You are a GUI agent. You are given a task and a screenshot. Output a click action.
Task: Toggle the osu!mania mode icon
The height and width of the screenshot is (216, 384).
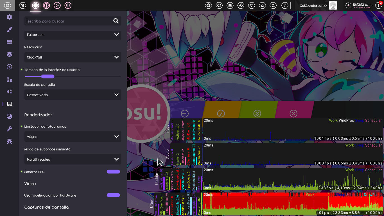pyautogui.click(x=67, y=5)
